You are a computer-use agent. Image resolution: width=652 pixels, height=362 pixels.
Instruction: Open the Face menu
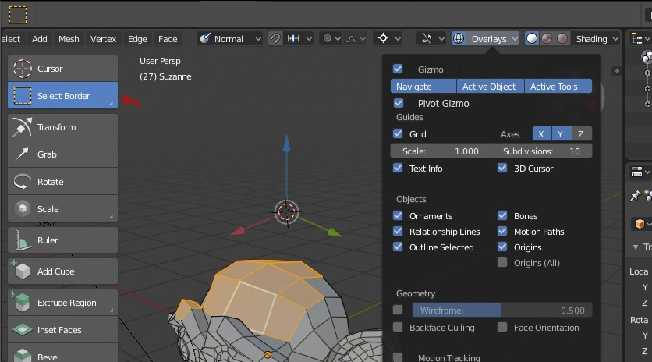pos(168,39)
